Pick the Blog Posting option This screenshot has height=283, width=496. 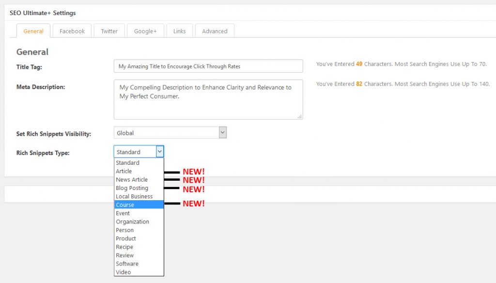click(132, 188)
